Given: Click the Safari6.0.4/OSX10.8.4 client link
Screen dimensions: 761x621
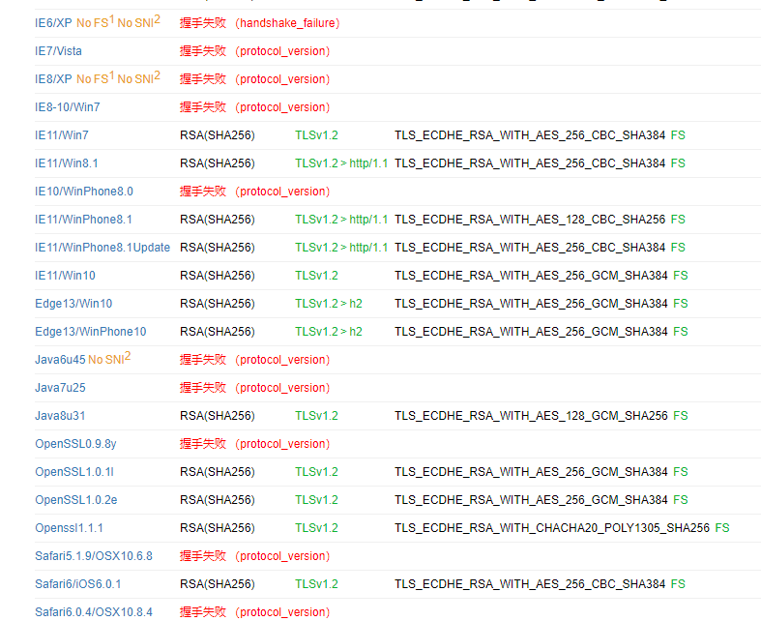Looking at the screenshot, I should coord(94,612).
